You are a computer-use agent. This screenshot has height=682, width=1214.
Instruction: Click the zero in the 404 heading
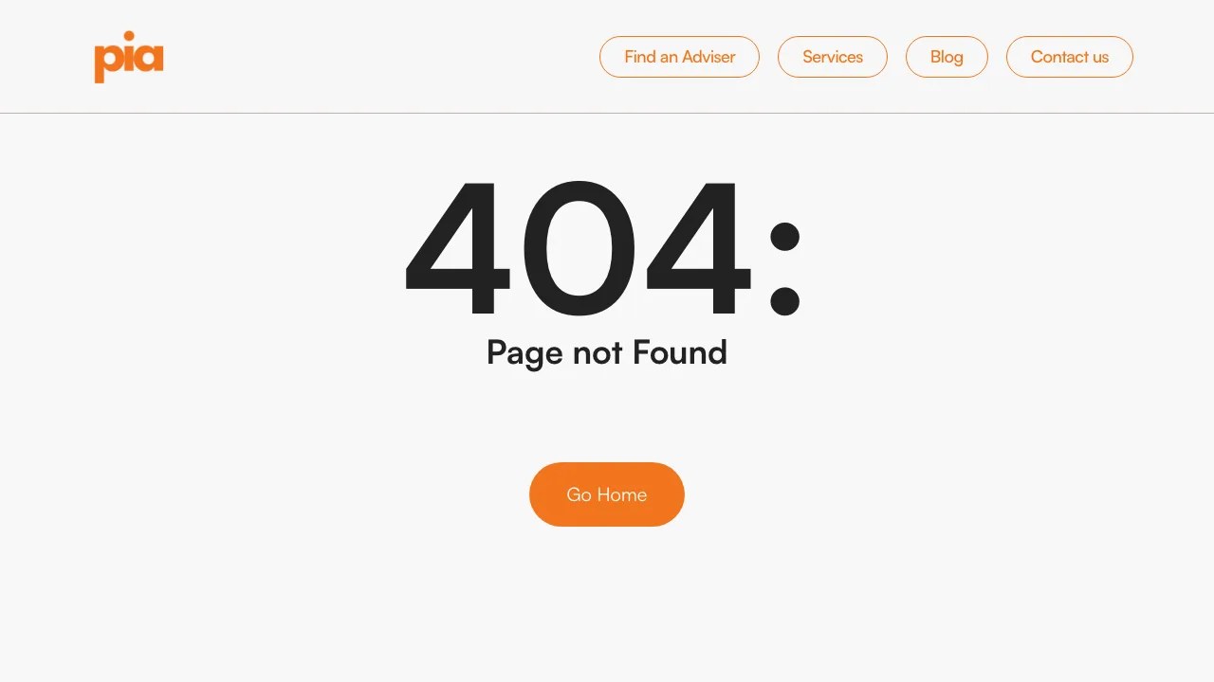[579, 247]
